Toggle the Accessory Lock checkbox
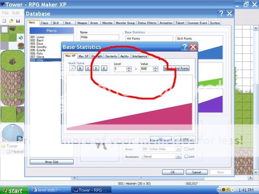259x194 pixels. pyautogui.click(x=186, y=156)
